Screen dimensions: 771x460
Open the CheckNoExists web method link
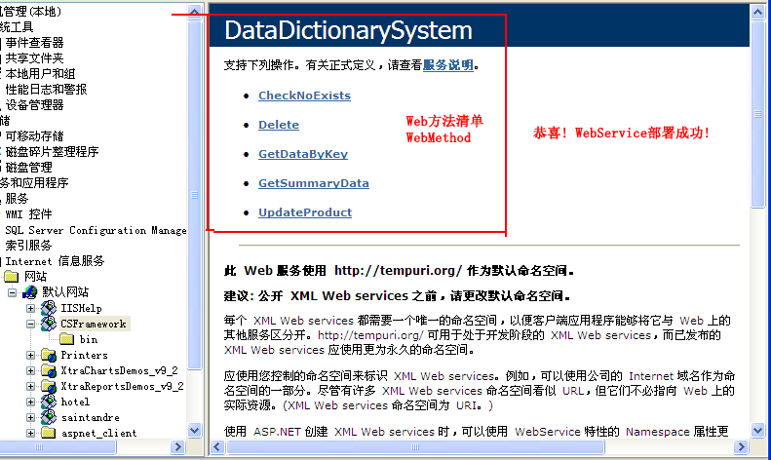(x=304, y=96)
